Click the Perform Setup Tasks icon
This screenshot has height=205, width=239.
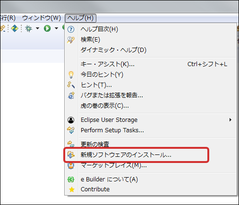tap(71, 130)
